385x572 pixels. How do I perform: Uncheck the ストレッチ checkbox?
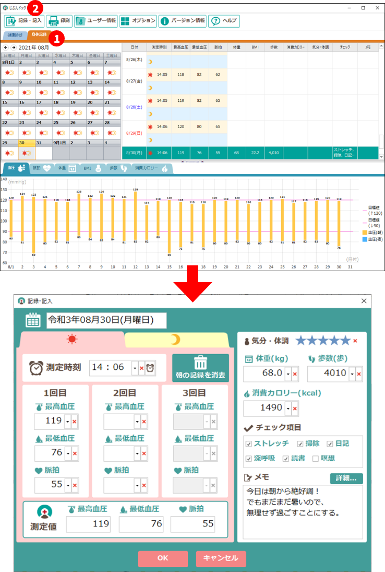point(249,443)
